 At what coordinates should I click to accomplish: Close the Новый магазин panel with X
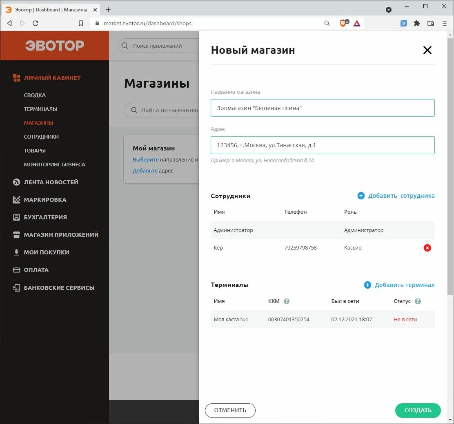[x=427, y=50]
